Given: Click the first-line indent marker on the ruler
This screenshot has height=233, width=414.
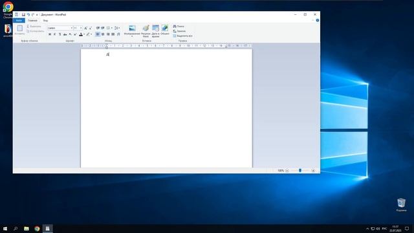Looking at the screenshot, I should click(x=106, y=45).
